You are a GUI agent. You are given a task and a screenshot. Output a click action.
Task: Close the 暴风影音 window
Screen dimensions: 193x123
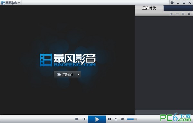190,3
